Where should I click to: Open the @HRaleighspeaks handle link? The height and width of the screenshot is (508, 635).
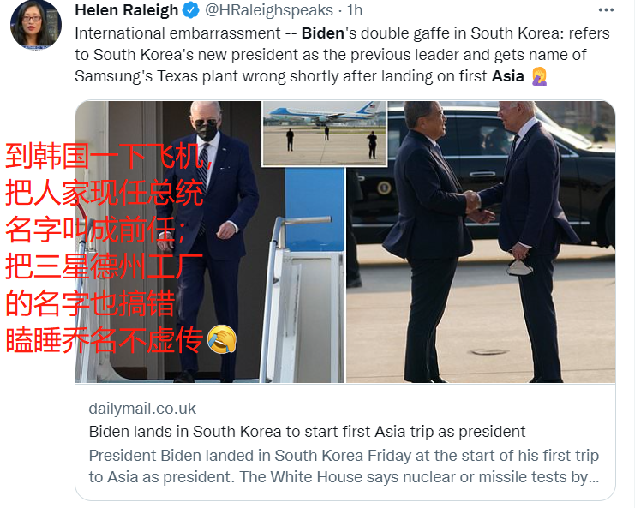click(x=268, y=10)
